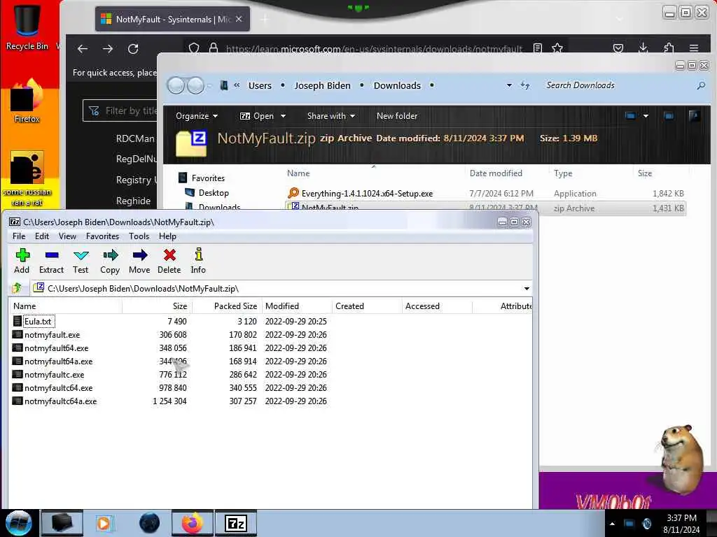Open archive Info in 7-Zip
This screenshot has width=717, height=537.
pyautogui.click(x=198, y=261)
